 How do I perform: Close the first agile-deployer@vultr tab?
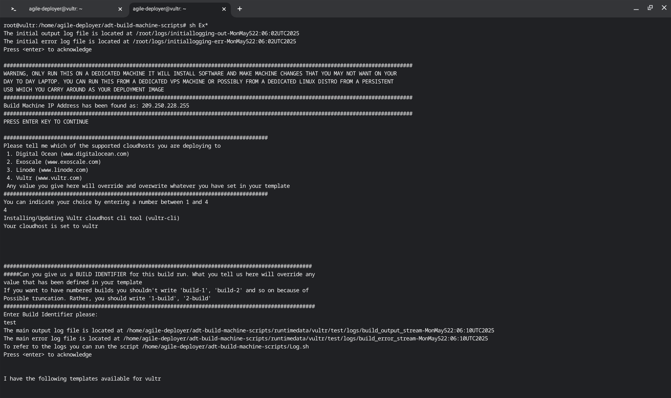coord(120,9)
